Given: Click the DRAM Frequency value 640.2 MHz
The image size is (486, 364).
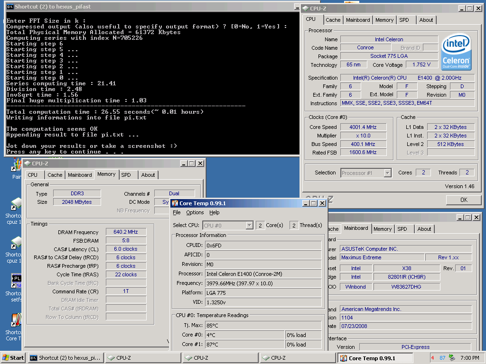Looking at the screenshot, I should (125, 232).
